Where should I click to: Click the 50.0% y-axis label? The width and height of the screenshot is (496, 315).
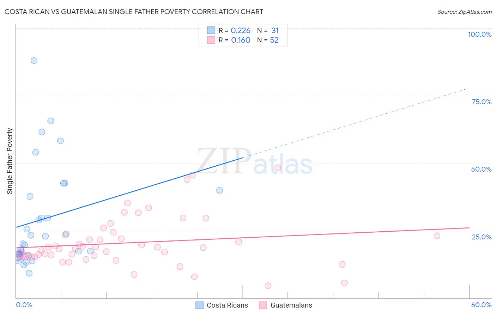click(481, 169)
